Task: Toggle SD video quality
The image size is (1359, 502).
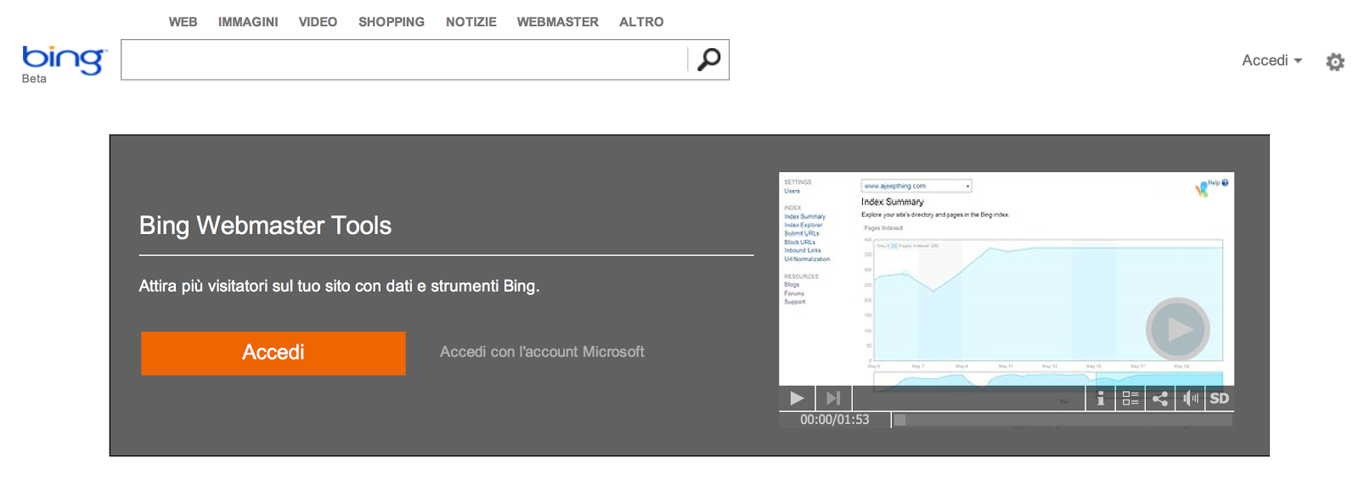Action: point(1220,398)
